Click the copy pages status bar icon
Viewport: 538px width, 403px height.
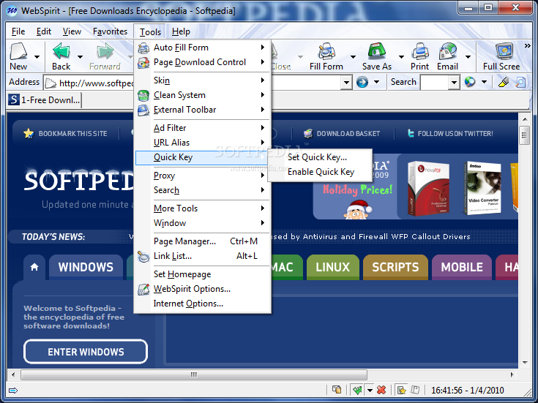pos(337,390)
